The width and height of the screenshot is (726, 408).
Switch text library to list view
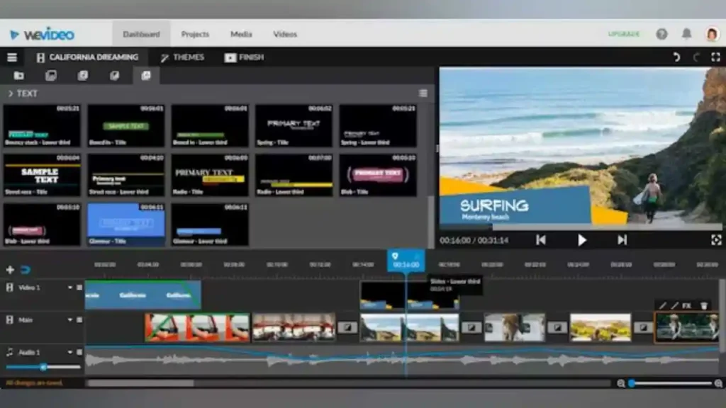tap(423, 93)
